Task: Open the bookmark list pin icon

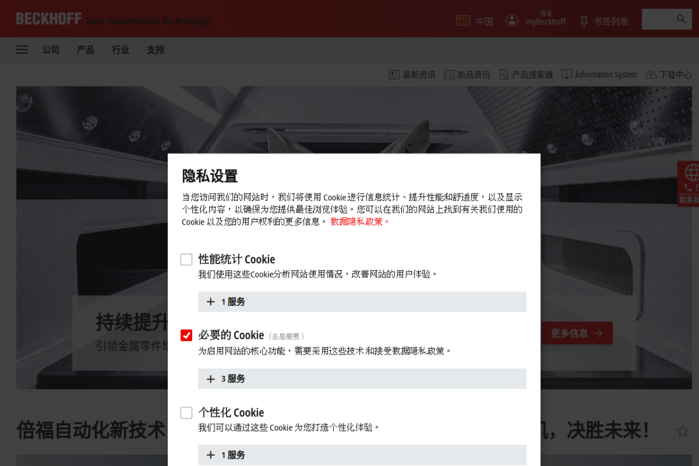Action: [x=584, y=21]
